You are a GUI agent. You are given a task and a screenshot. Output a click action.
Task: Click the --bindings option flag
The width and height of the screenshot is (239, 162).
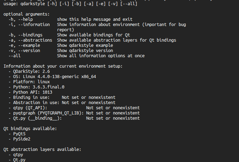coord(30,35)
